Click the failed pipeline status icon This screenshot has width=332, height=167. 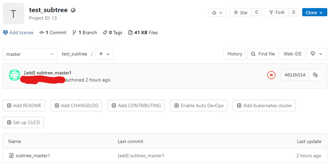coord(271,75)
